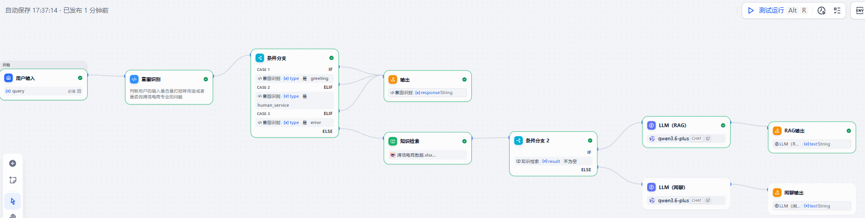Click the 意图识别 node description text

pos(167,94)
